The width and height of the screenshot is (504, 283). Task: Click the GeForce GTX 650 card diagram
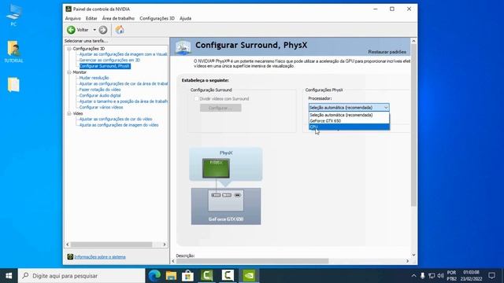pyautogui.click(x=226, y=206)
